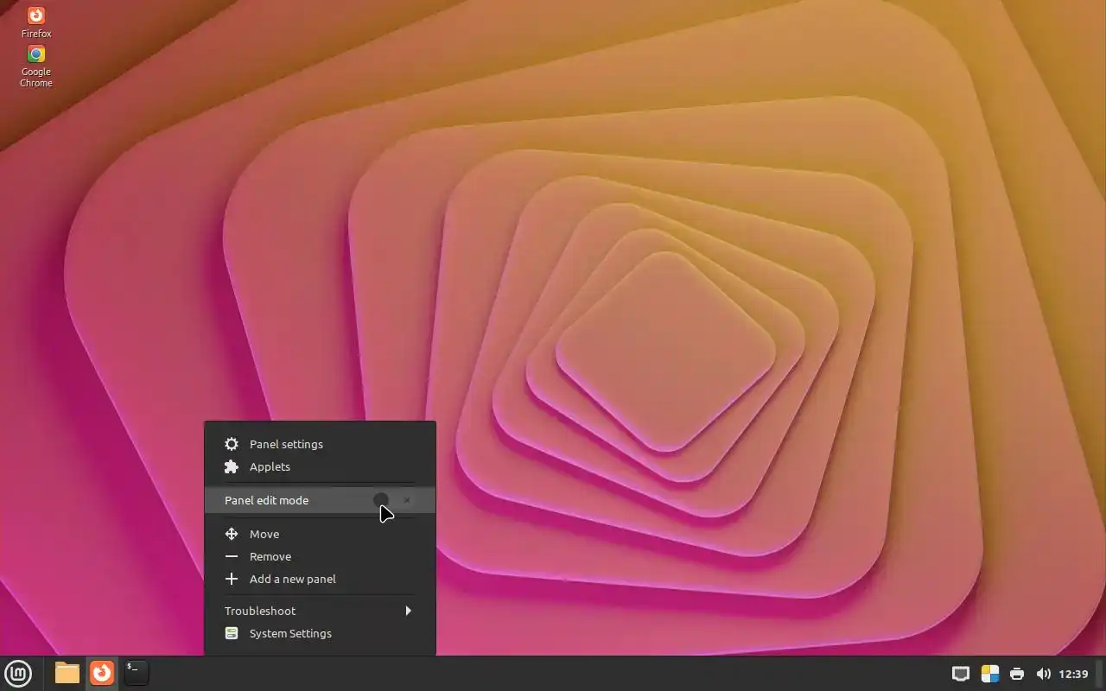Click the Panel settings gear icon
Screen dimensions: 1106x691
(232, 444)
